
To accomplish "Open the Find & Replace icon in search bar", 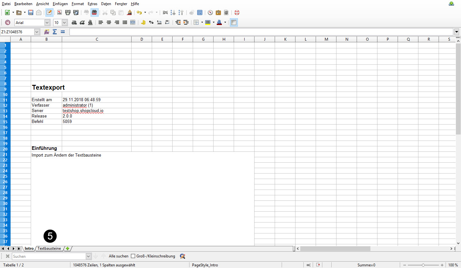I will point(182,256).
